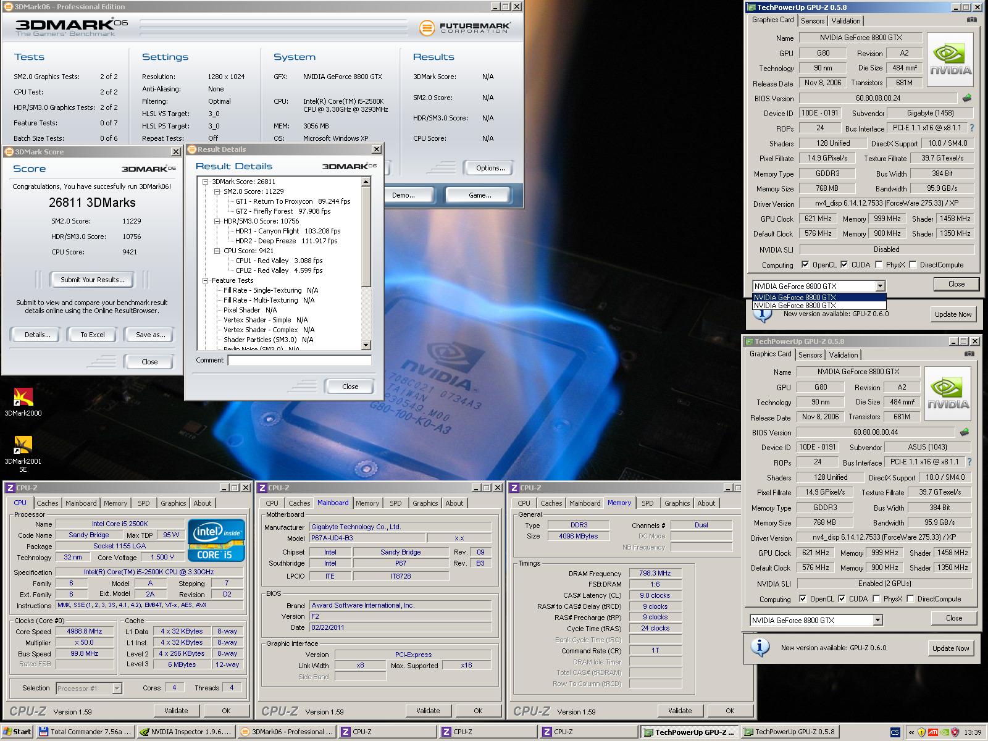Collapse the HDR/SM3.0 Score: 10756 node
Screen dimensions: 988x741
[x=217, y=221]
